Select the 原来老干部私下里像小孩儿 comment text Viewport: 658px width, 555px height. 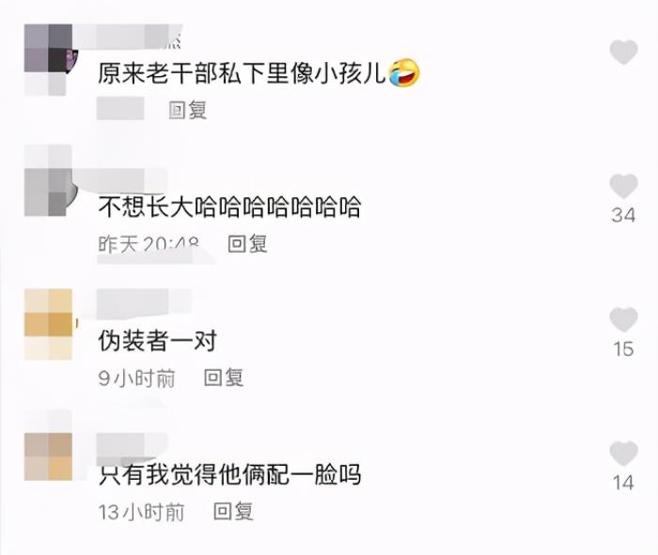pos(258,73)
